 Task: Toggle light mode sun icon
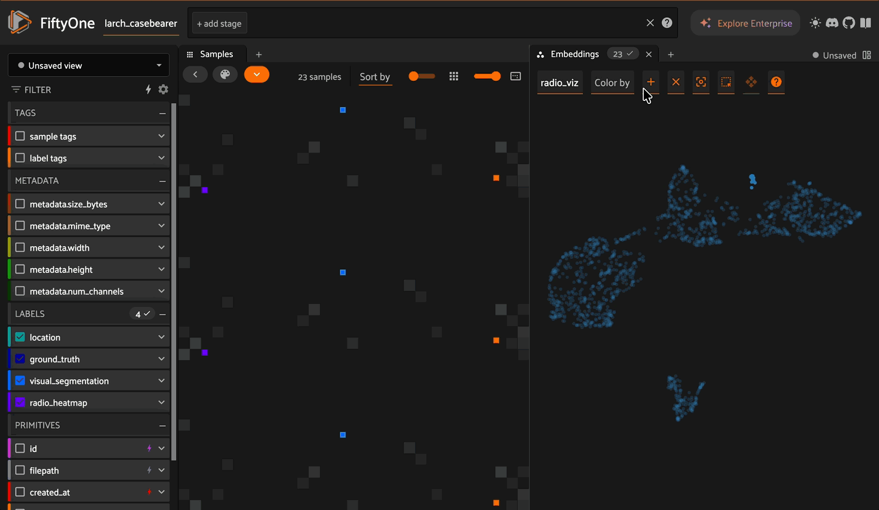(815, 23)
